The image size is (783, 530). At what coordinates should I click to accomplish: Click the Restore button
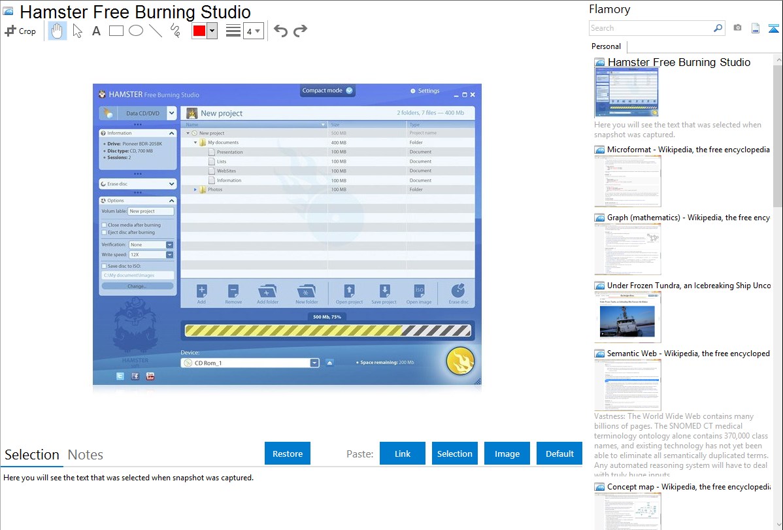tap(288, 454)
